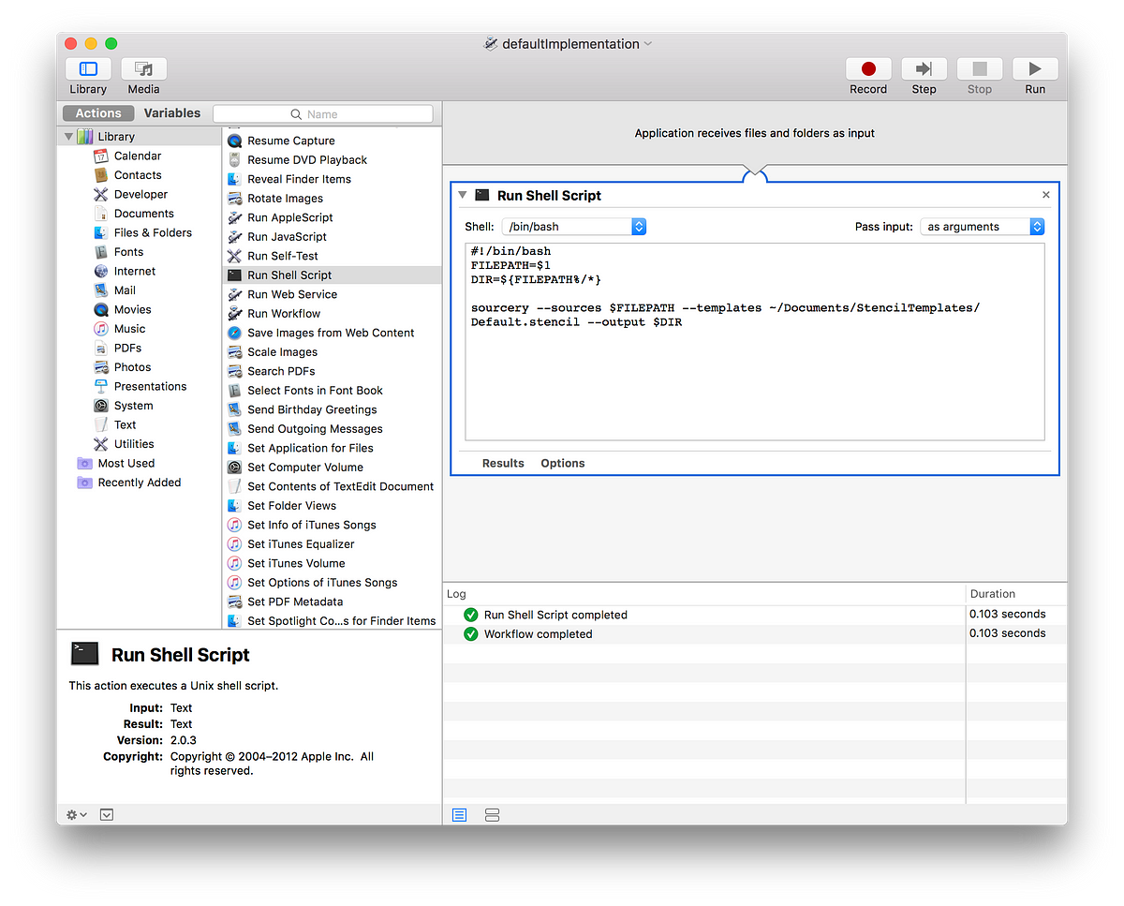Select the Movies library category
This screenshot has height=906, width=1124.
132,310
